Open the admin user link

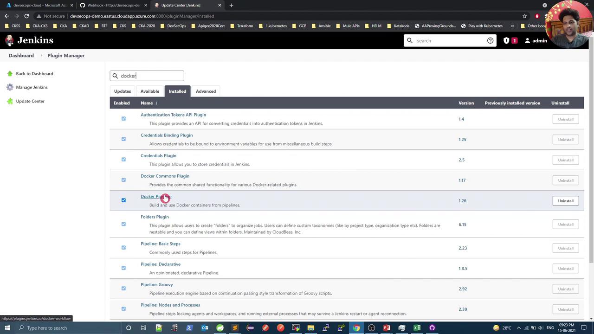coord(540,41)
